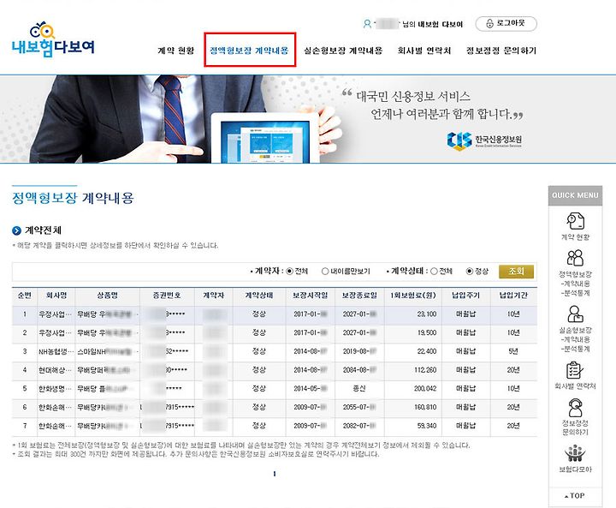Click the 납입기간 column header
Image resolution: width=616 pixels, height=508 pixels.
[513, 296]
